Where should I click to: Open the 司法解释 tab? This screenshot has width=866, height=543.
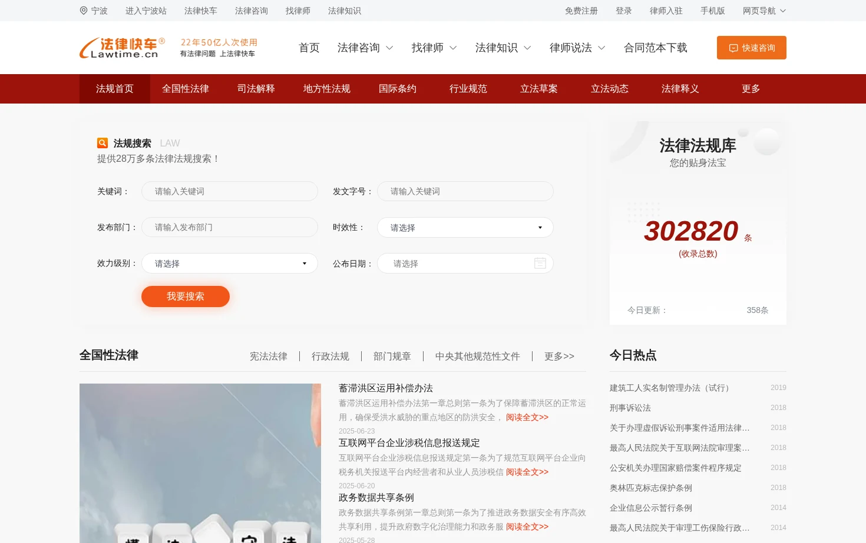(x=256, y=89)
